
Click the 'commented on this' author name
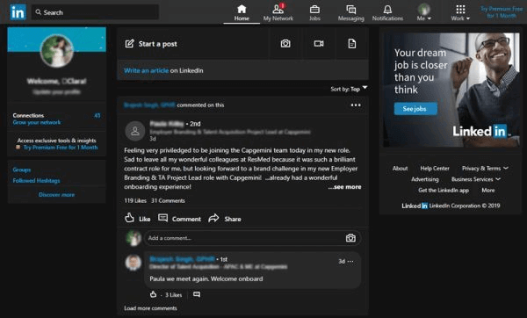pos(149,105)
